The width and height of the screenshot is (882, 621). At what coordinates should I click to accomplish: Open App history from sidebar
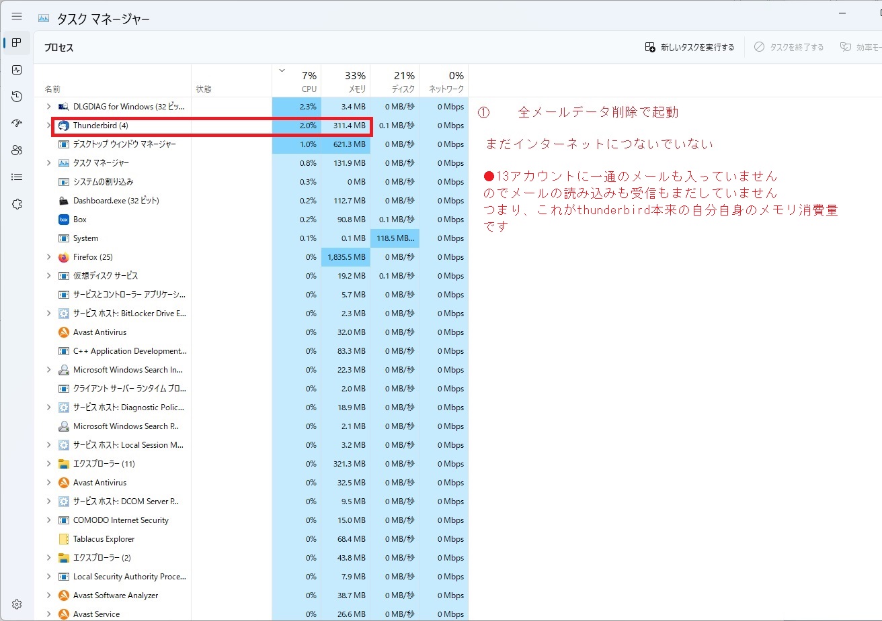coord(17,97)
